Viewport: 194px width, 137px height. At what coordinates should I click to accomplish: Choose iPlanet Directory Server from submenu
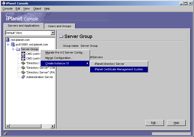[x=119, y=64]
